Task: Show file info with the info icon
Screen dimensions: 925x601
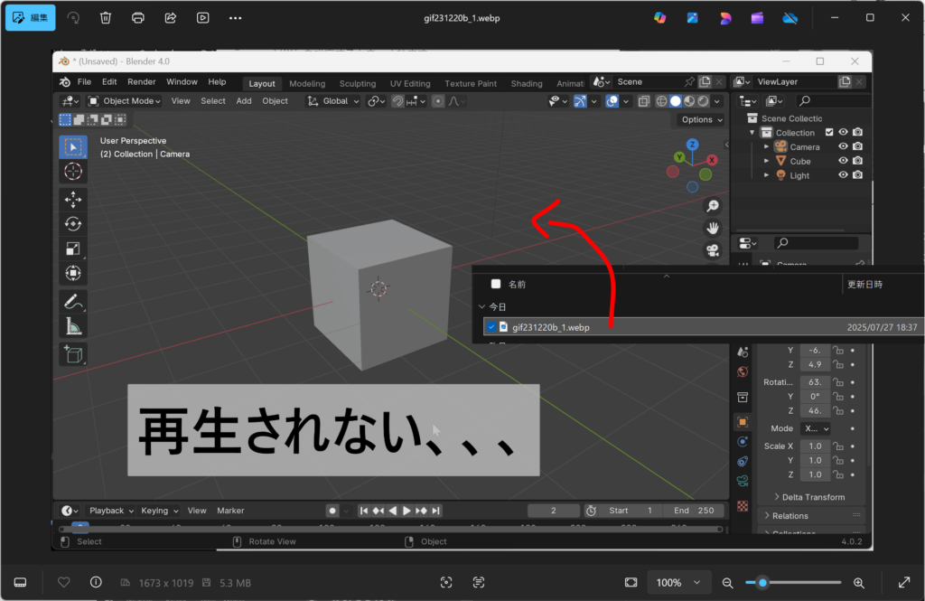Action: (x=96, y=583)
